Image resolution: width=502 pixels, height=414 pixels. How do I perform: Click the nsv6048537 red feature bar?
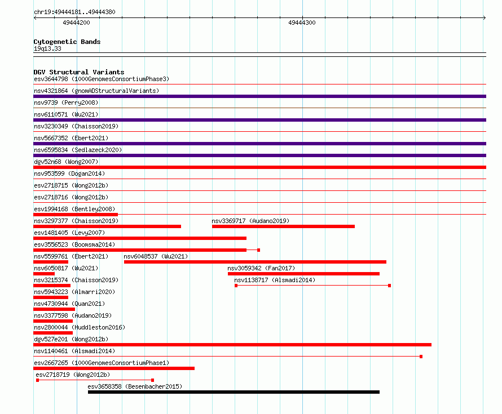coord(255,262)
